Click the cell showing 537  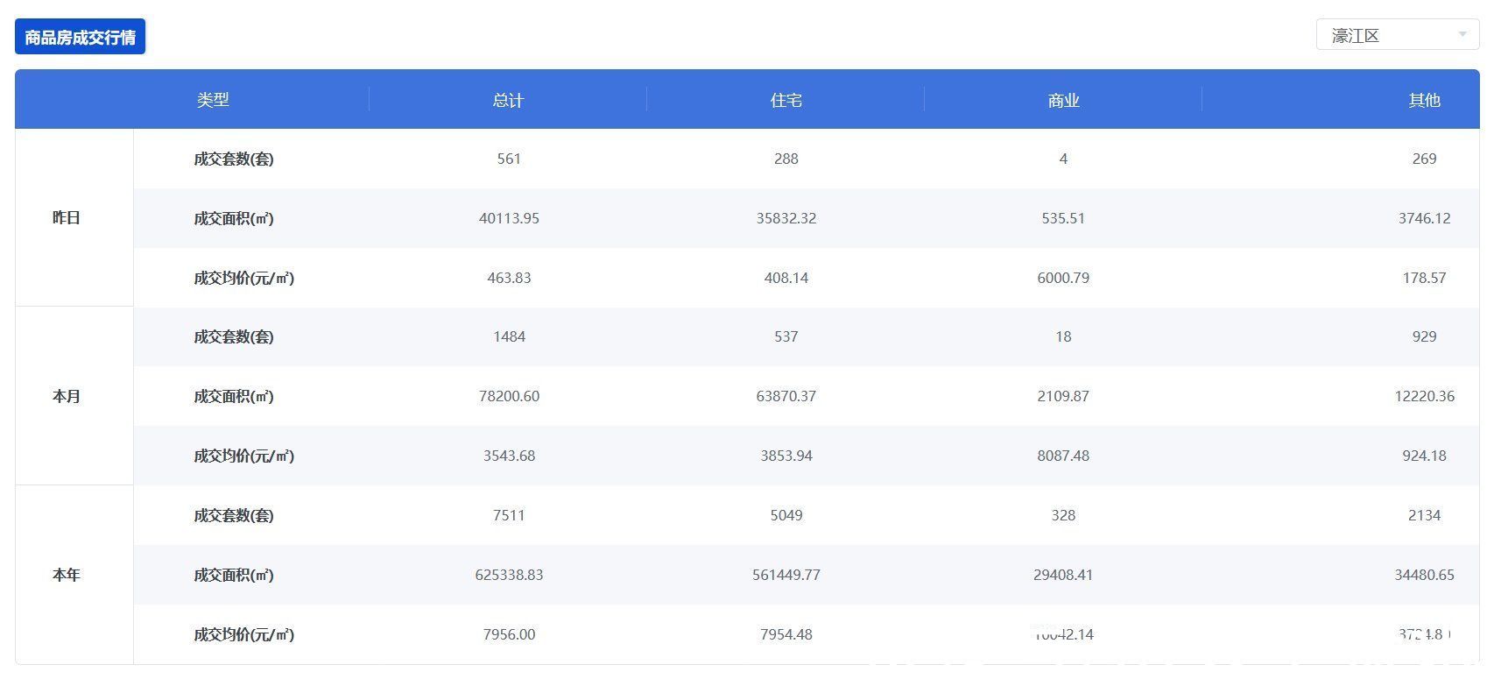coord(786,336)
